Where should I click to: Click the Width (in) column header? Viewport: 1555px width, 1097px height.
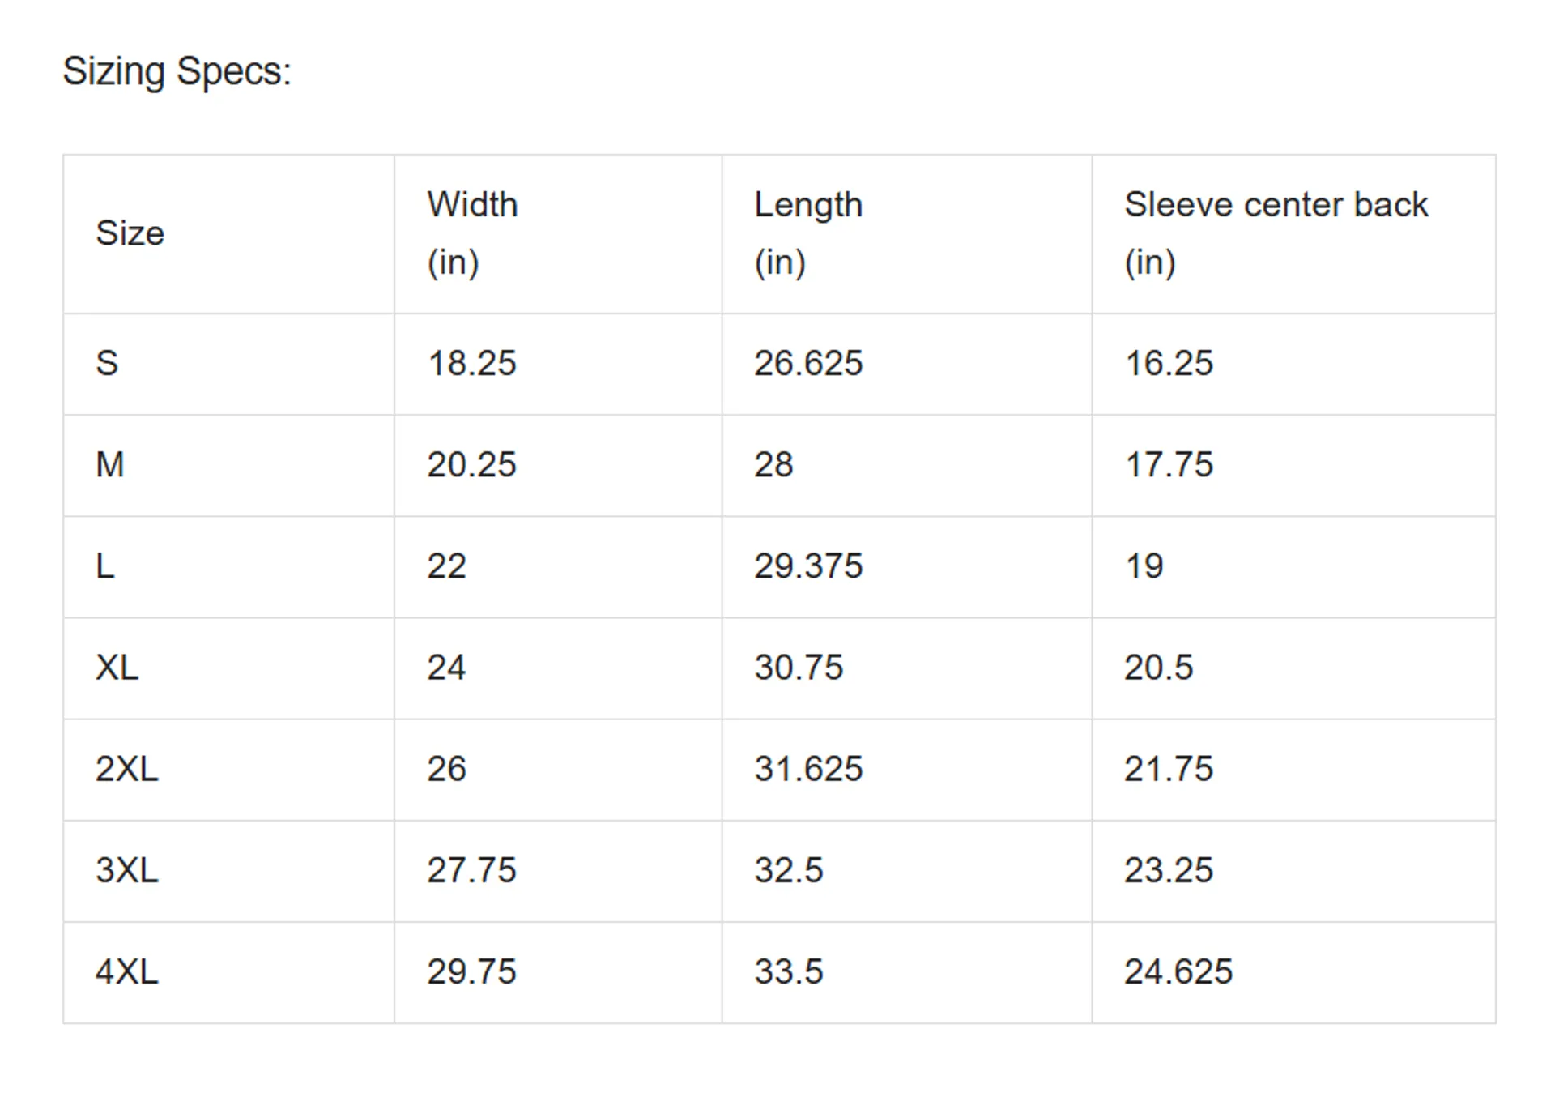pos(472,233)
